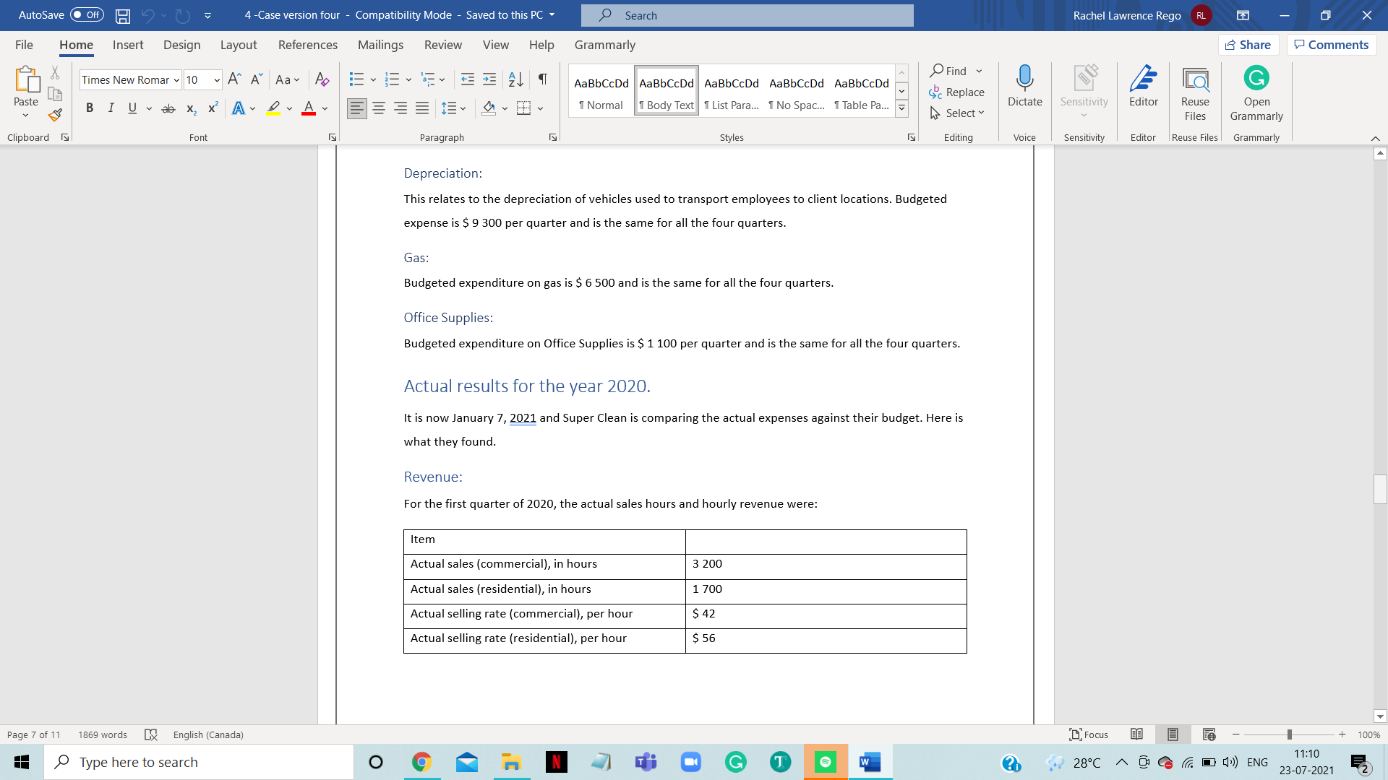Select the sort ascending icon
The height and width of the screenshot is (780, 1388).
coord(516,79)
